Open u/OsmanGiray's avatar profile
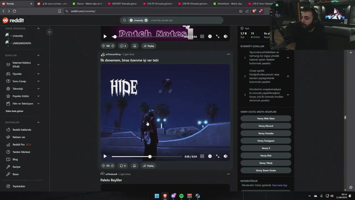 point(103,54)
